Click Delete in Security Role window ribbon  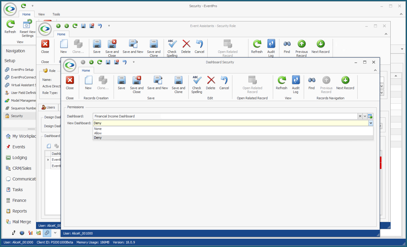(186, 46)
